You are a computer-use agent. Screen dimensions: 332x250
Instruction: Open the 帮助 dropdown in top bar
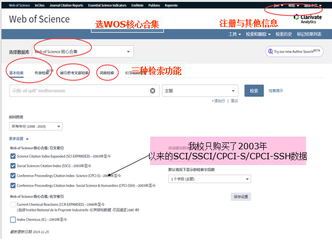click(x=293, y=5)
